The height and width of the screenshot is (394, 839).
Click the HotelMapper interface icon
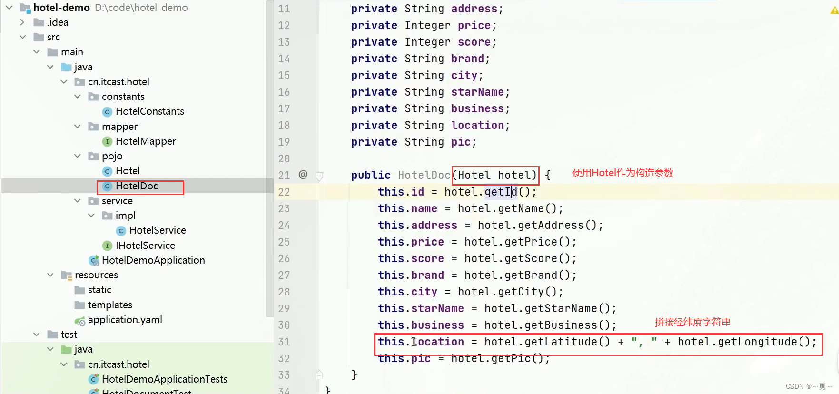click(108, 141)
